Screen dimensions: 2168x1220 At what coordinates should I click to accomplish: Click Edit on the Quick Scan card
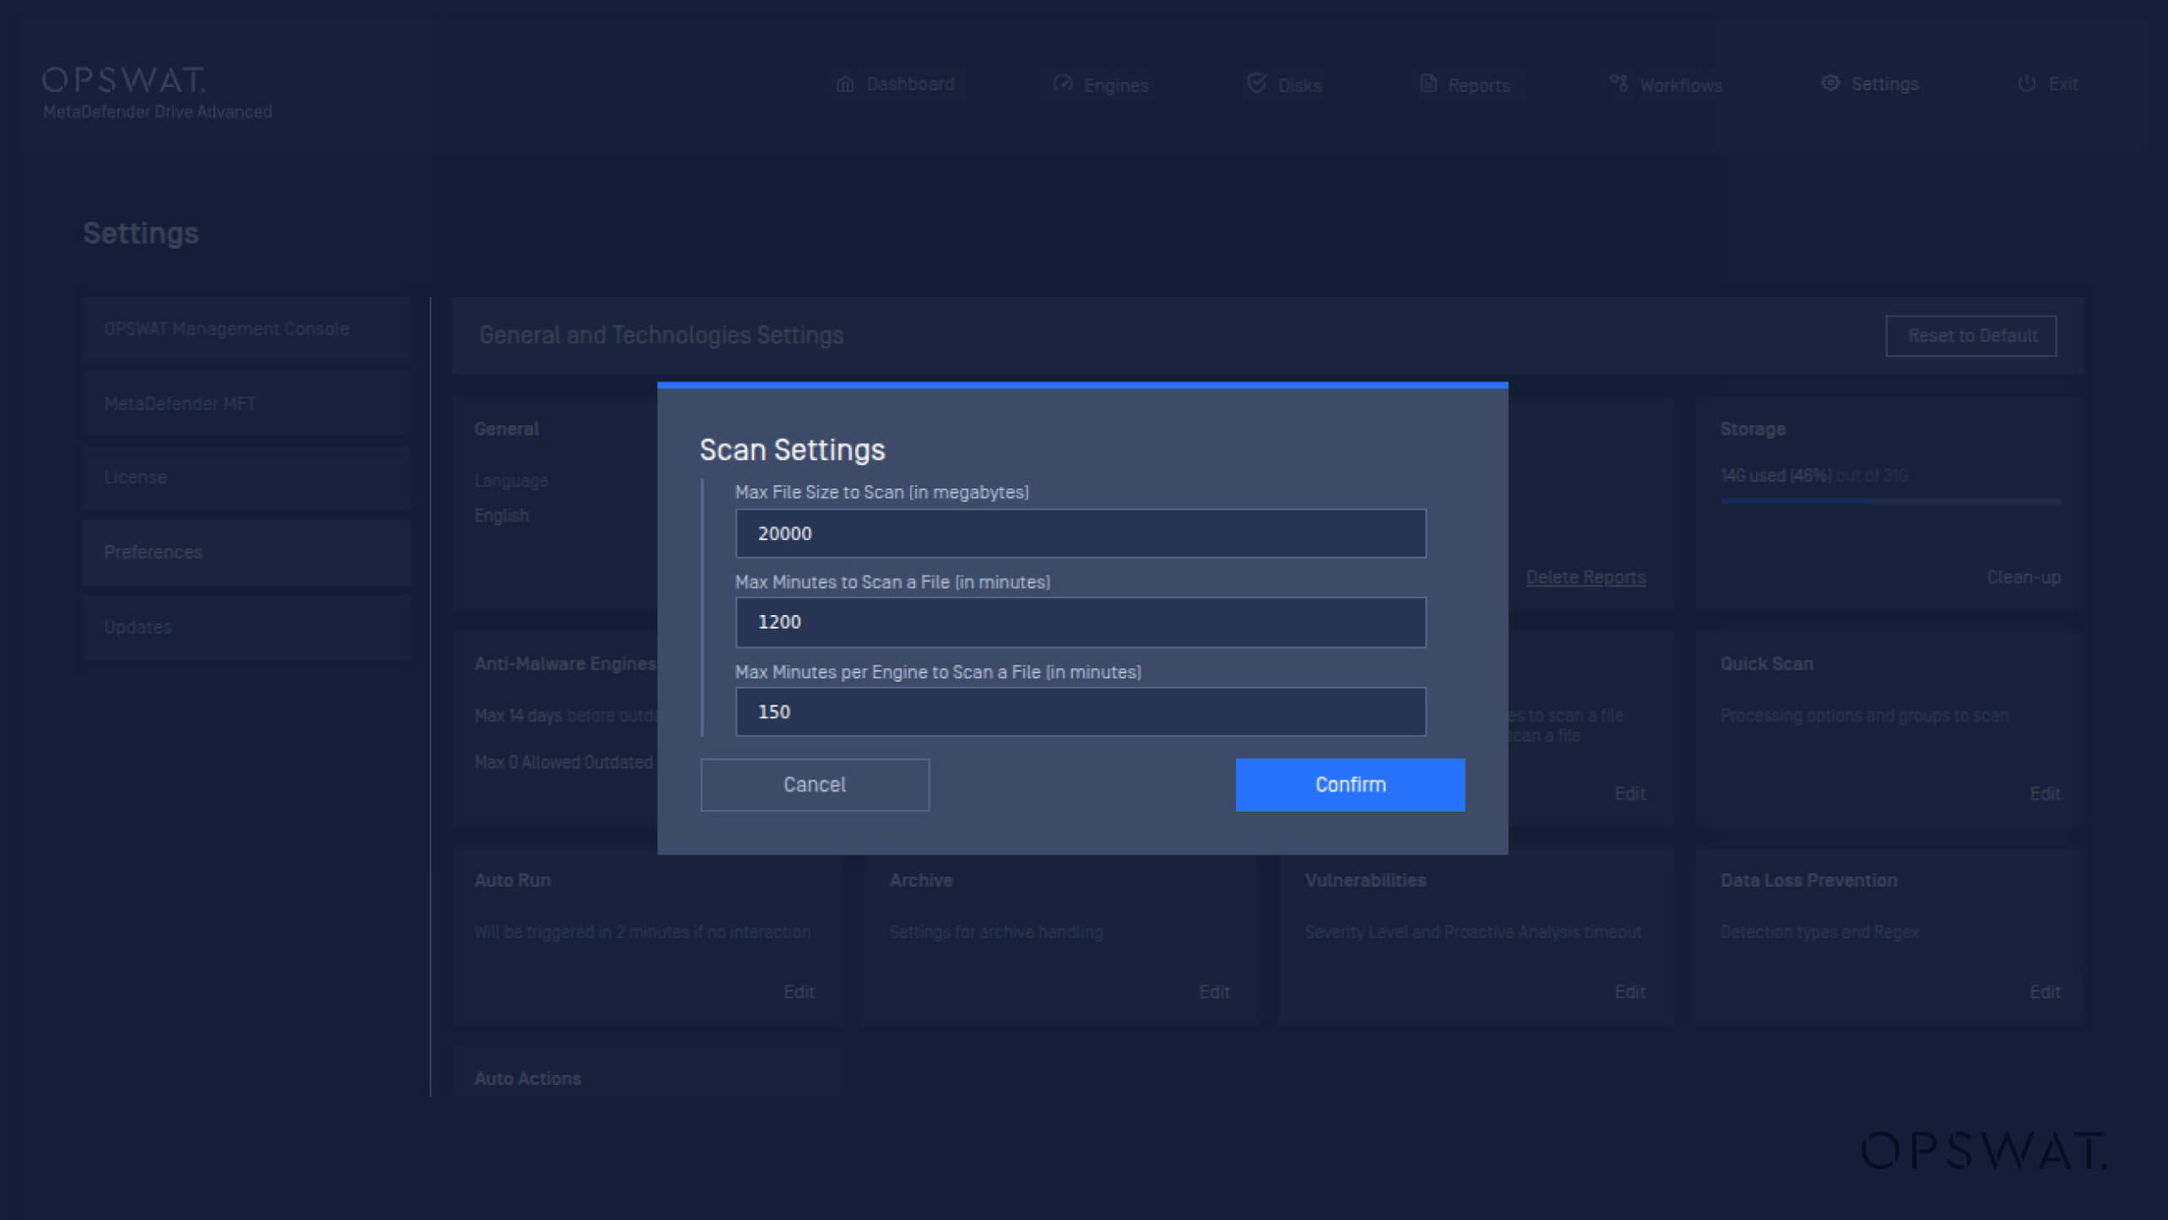[x=2044, y=794]
